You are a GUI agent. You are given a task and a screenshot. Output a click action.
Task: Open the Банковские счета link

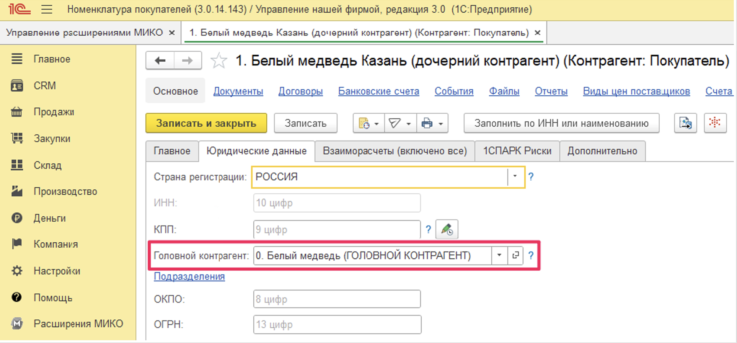[x=378, y=91]
